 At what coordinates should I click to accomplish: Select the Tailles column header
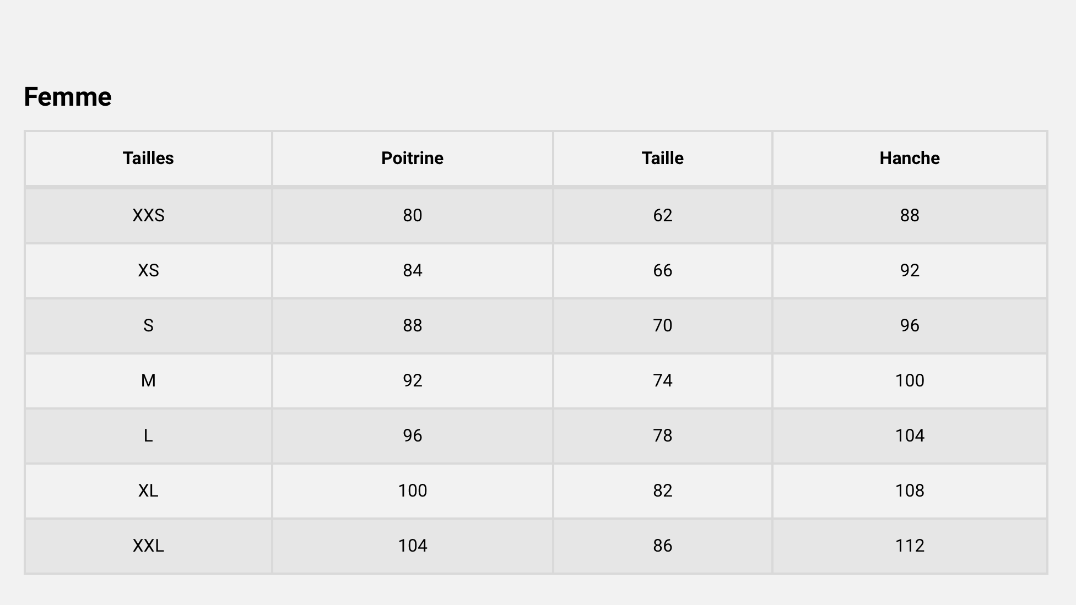148,159
